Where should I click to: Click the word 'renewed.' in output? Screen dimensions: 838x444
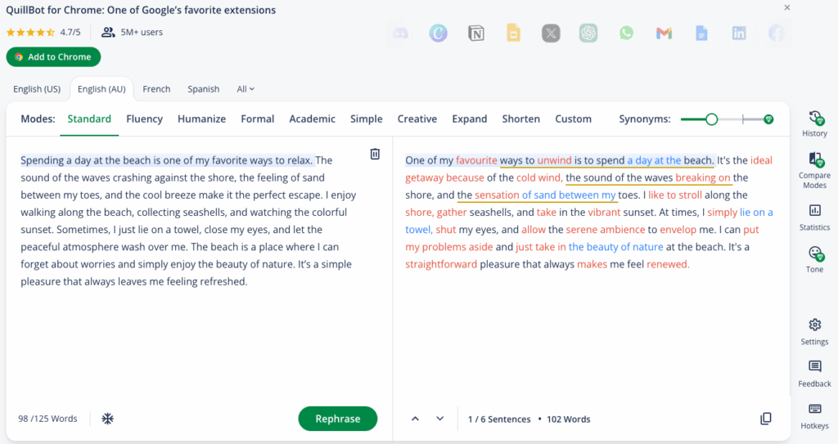tap(668, 264)
